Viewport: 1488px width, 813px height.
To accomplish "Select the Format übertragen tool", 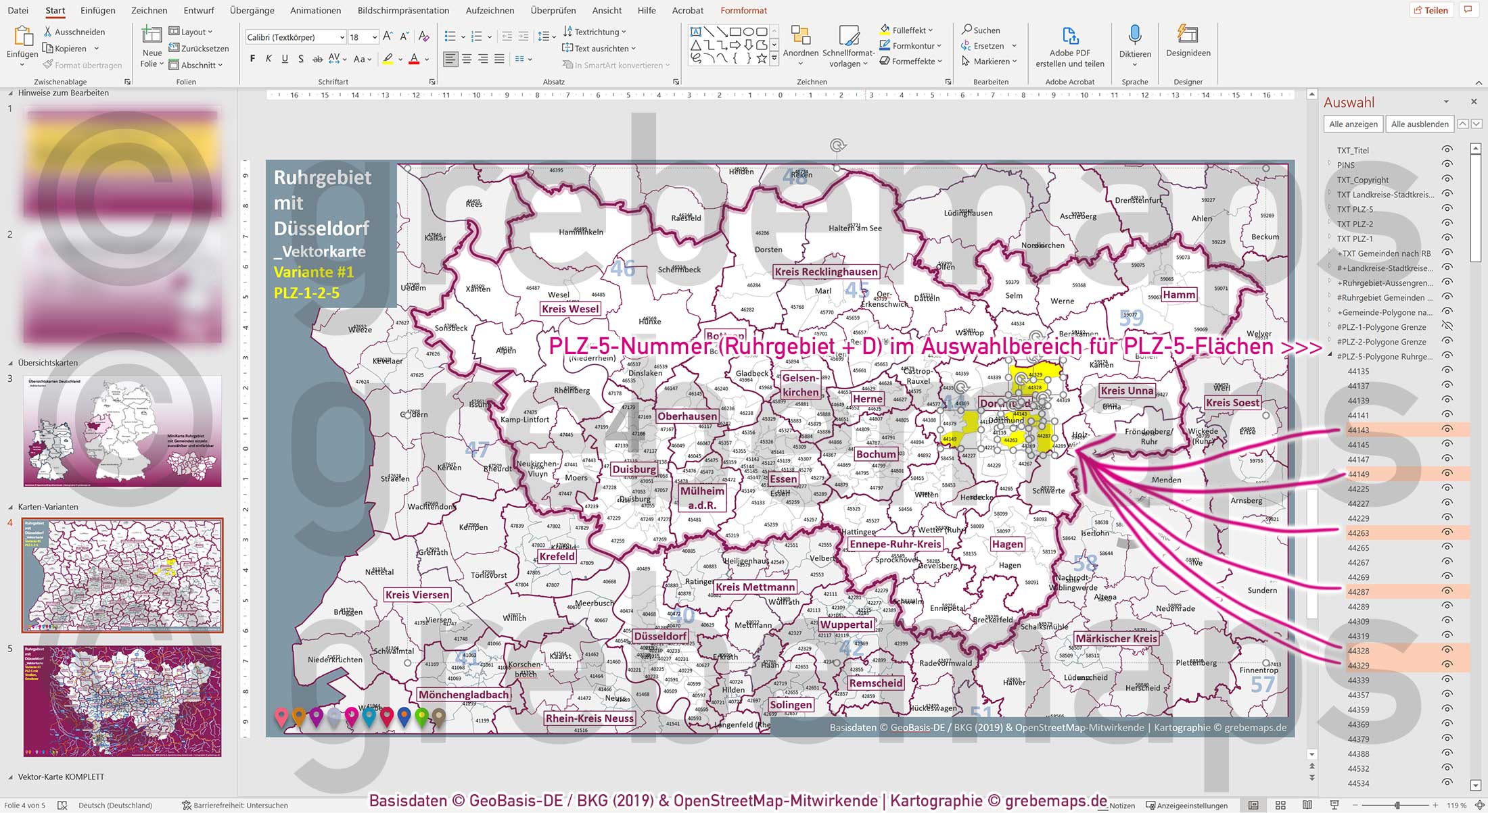I will pos(83,65).
